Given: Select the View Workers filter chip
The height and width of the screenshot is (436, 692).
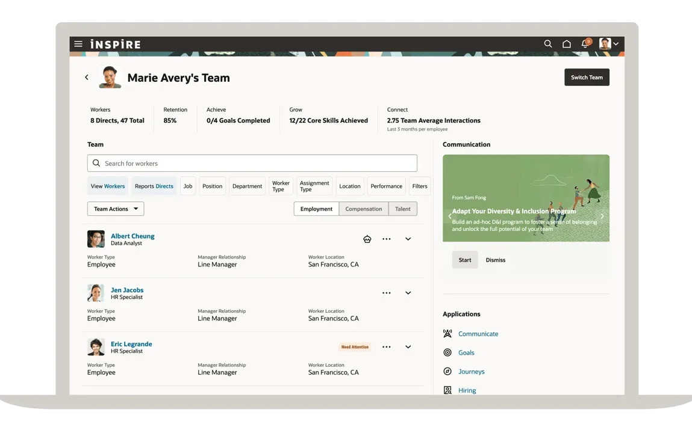Looking at the screenshot, I should 108,186.
